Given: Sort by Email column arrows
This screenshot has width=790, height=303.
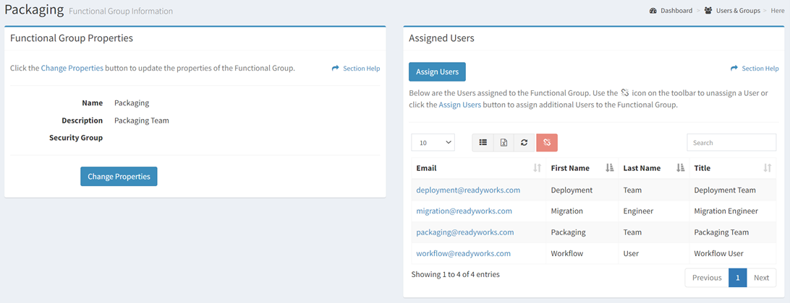Looking at the screenshot, I should 537,168.
